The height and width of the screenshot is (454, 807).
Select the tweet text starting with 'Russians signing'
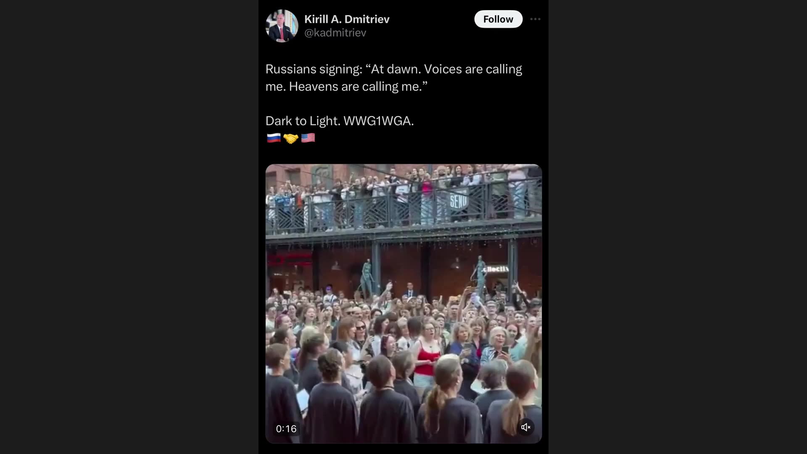pyautogui.click(x=394, y=77)
